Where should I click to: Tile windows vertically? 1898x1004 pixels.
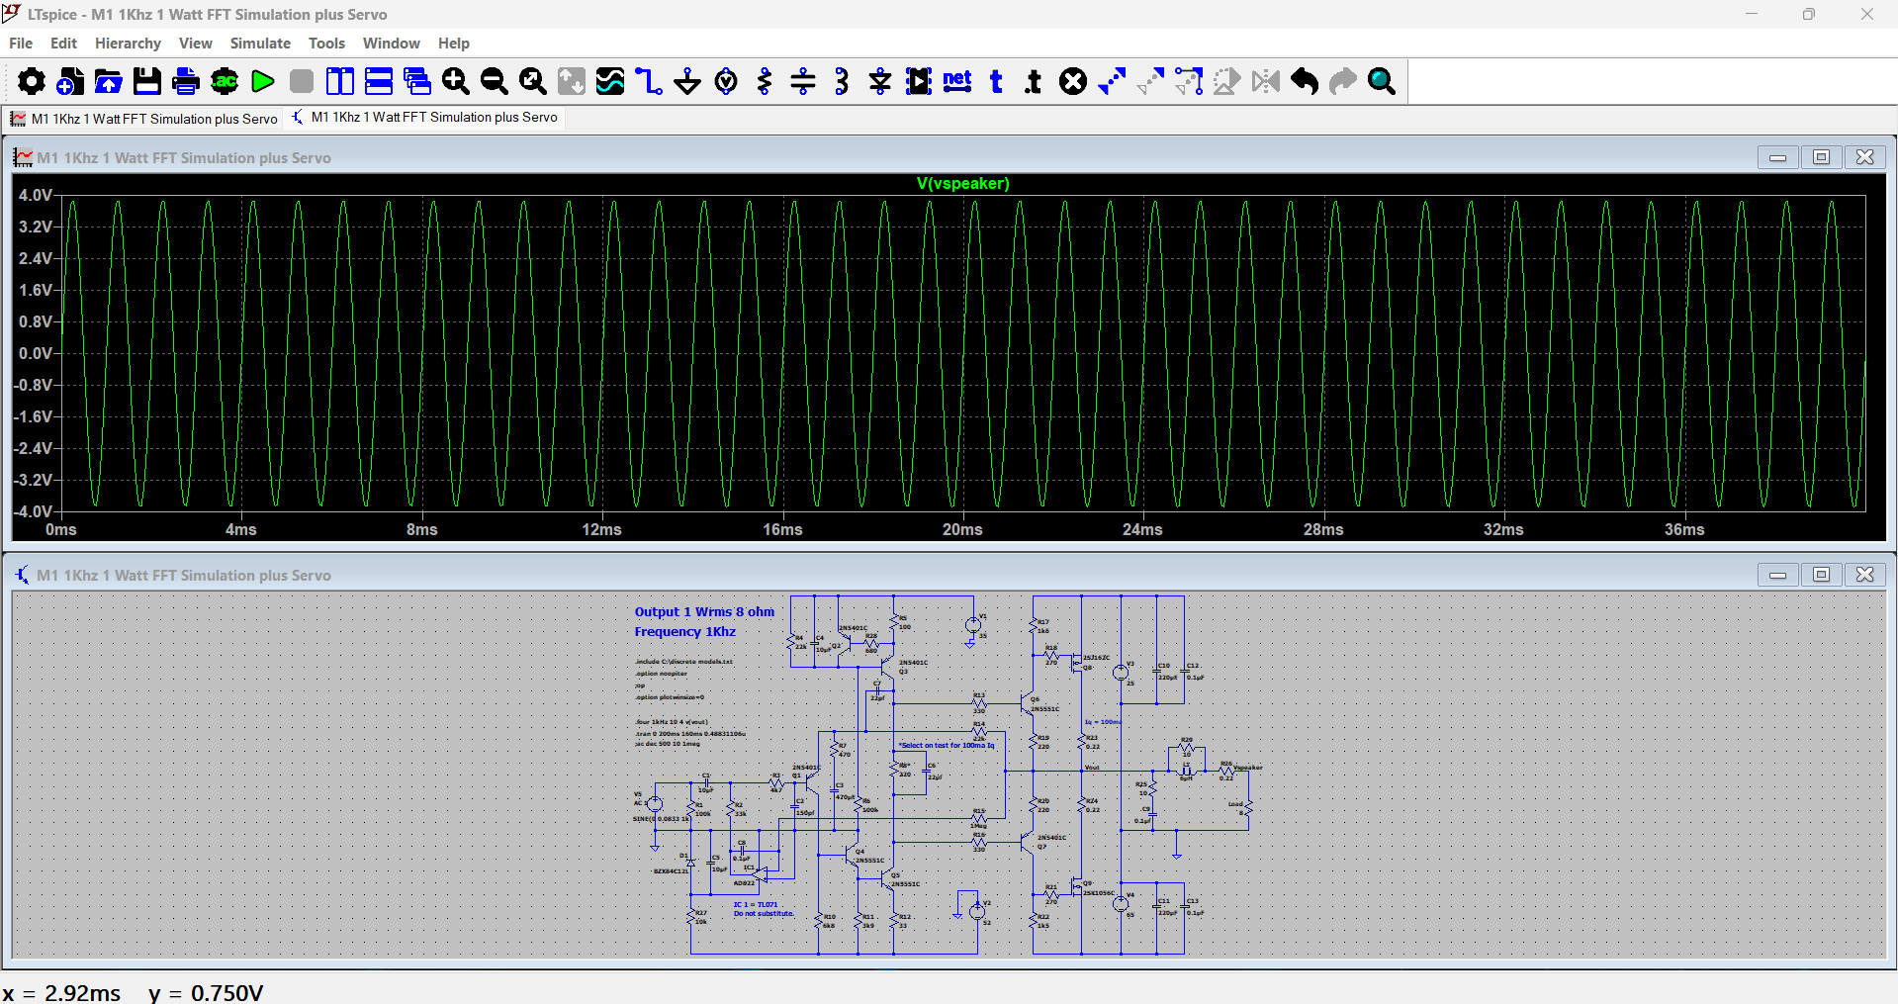coord(340,81)
